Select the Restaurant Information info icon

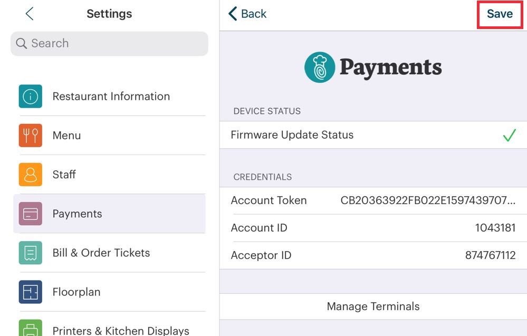coord(30,96)
